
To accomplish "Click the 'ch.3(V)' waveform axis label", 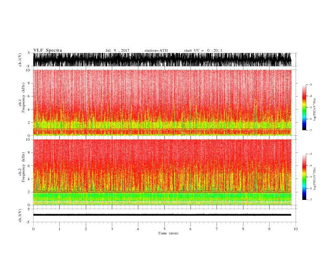I will pos(20,215).
